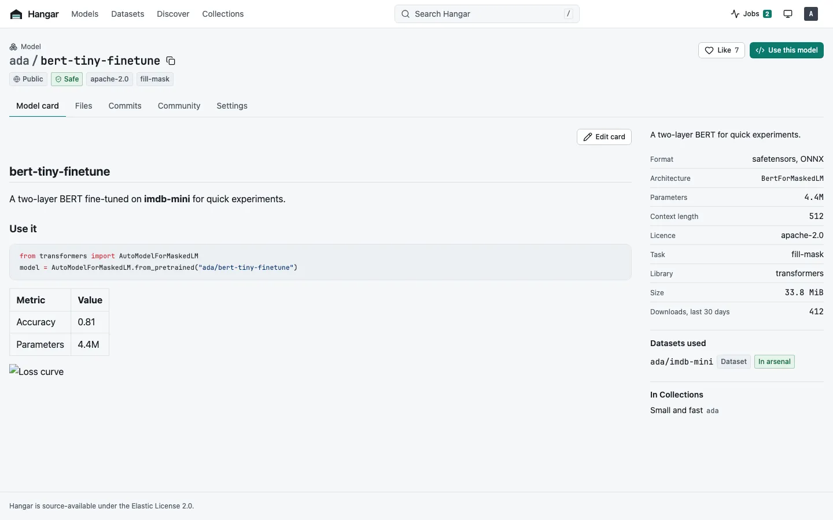The height and width of the screenshot is (520, 833).
Task: Click the Dataset label badge
Action: tap(734, 362)
